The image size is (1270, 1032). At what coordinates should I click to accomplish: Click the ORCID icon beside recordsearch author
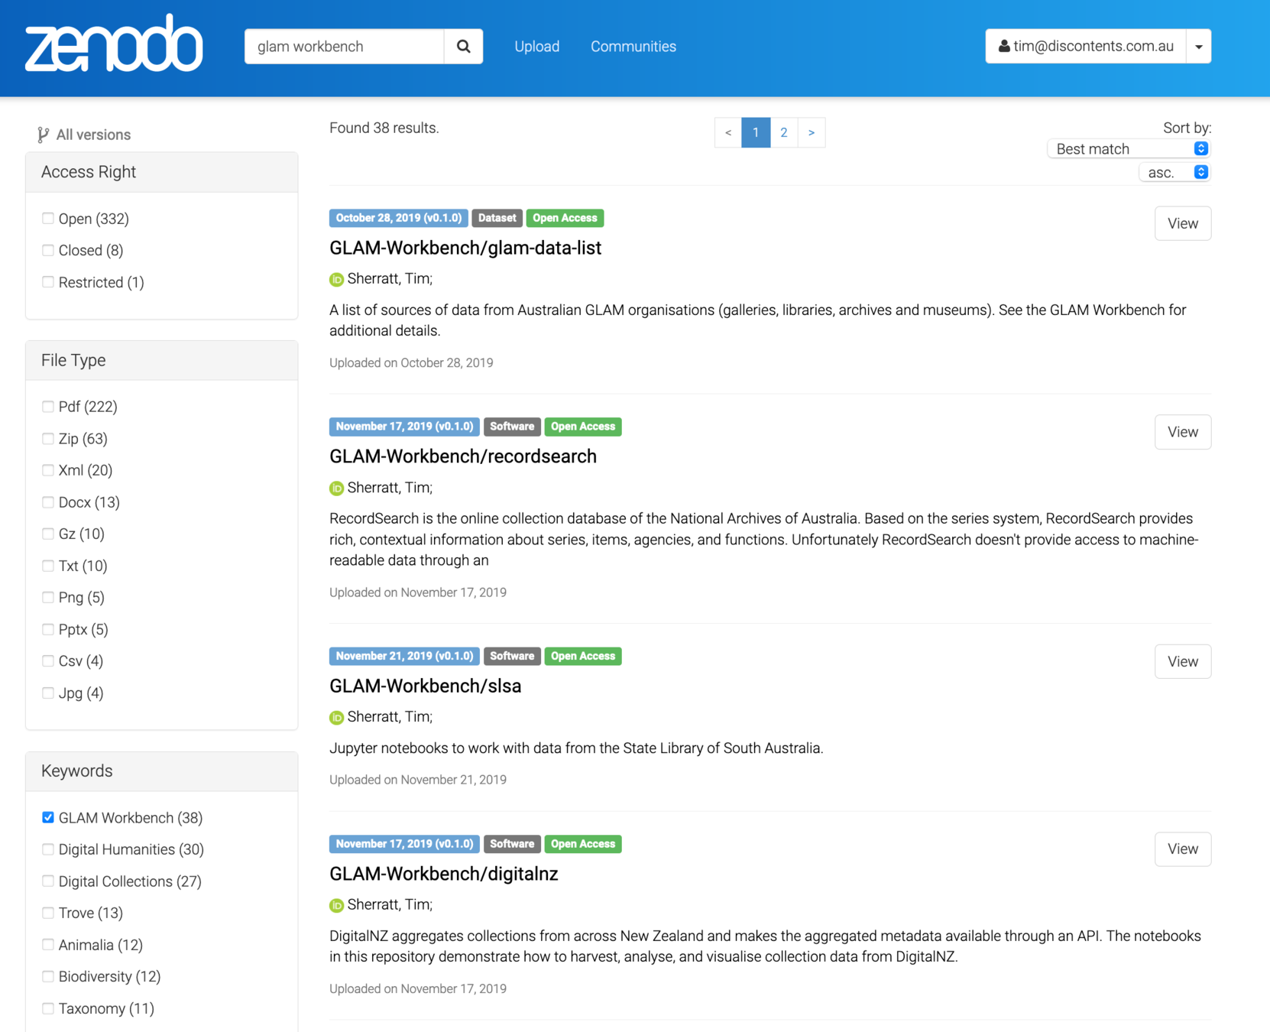pyautogui.click(x=336, y=488)
